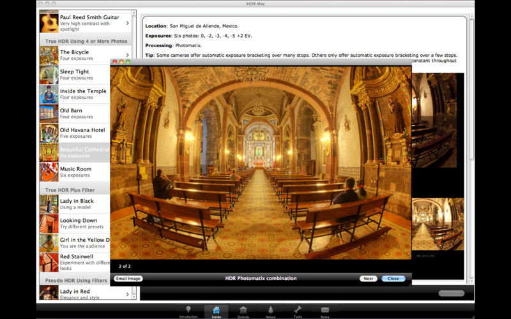
Task: Open the Nature tab with tree icon
Action: click(270, 312)
